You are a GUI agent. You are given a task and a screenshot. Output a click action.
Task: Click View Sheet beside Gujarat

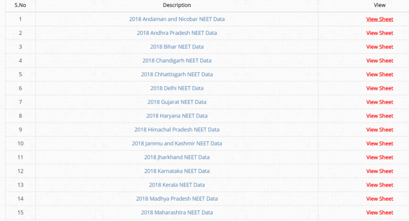[379, 102]
